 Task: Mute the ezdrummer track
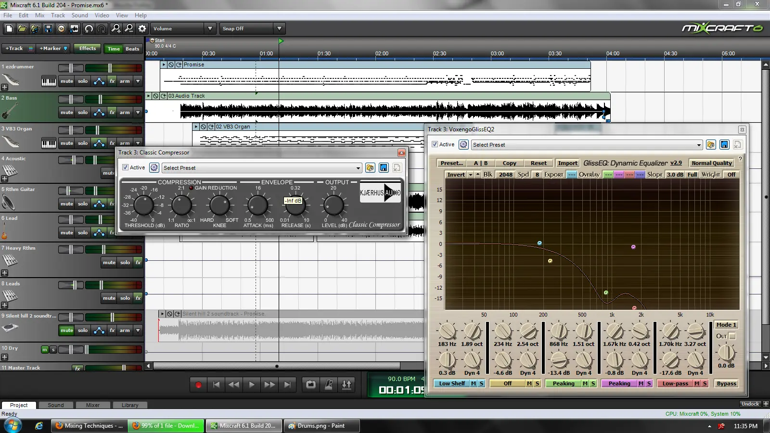click(x=67, y=81)
